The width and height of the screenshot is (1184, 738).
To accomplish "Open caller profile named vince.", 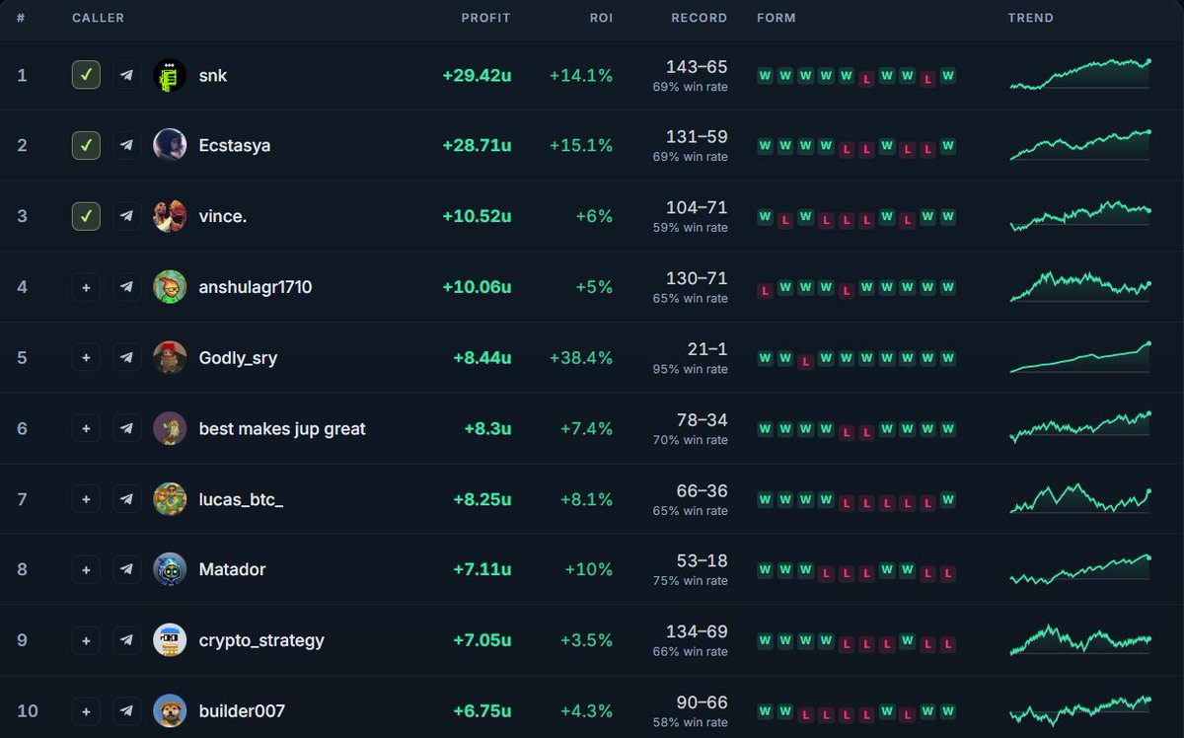I will (x=223, y=216).
